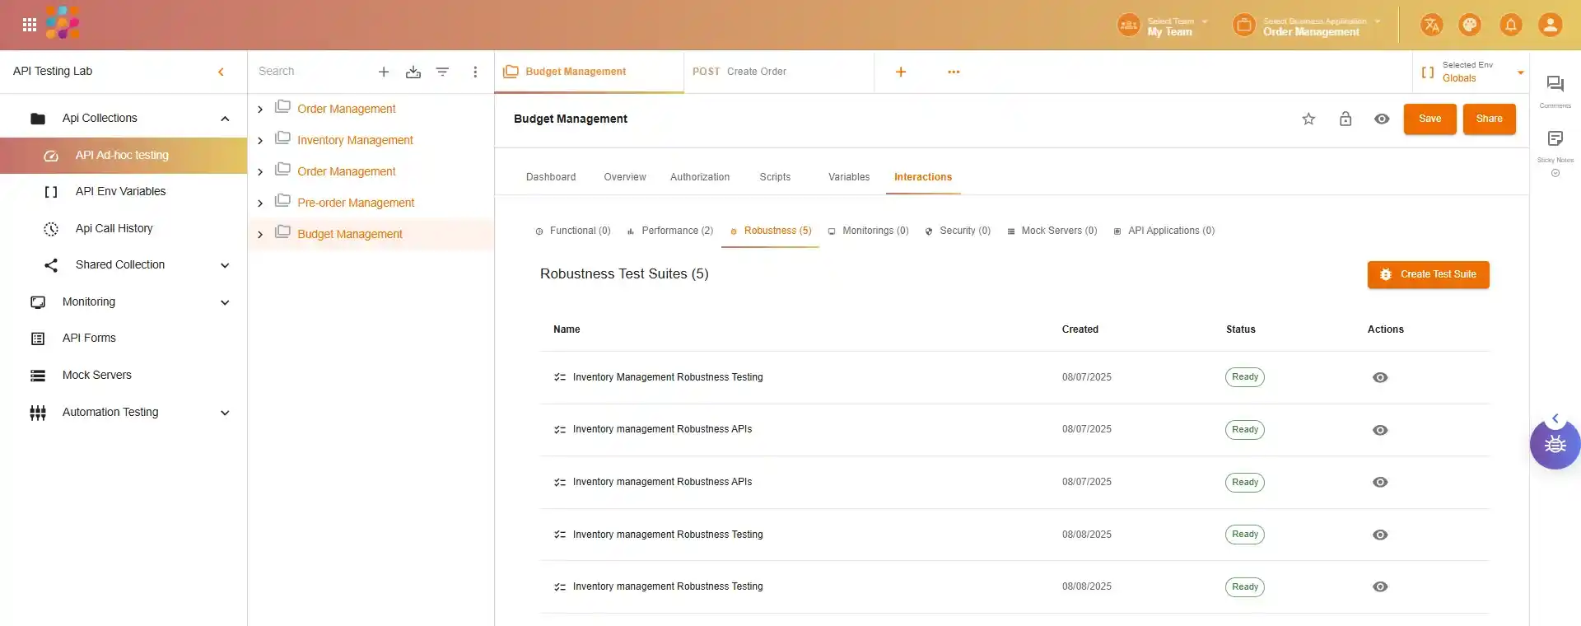Open the language translate icon
The width and height of the screenshot is (1581, 626).
(1431, 25)
